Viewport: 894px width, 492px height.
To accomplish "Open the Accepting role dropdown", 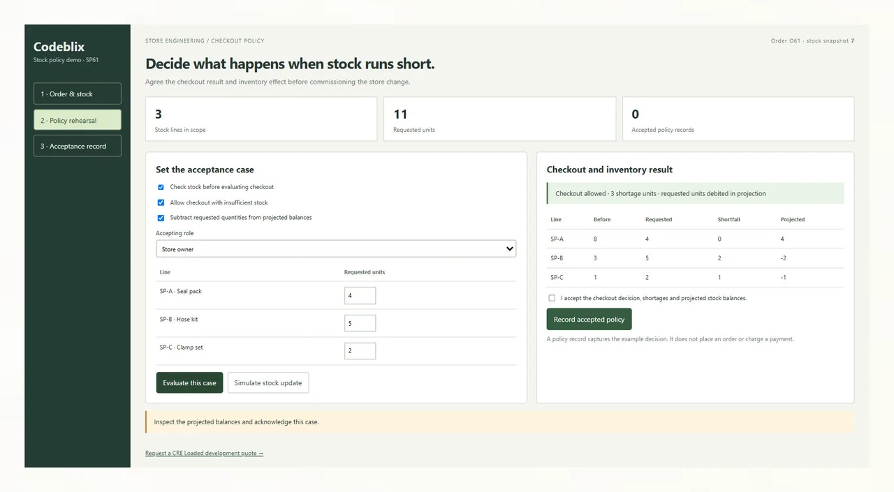I will pos(336,249).
